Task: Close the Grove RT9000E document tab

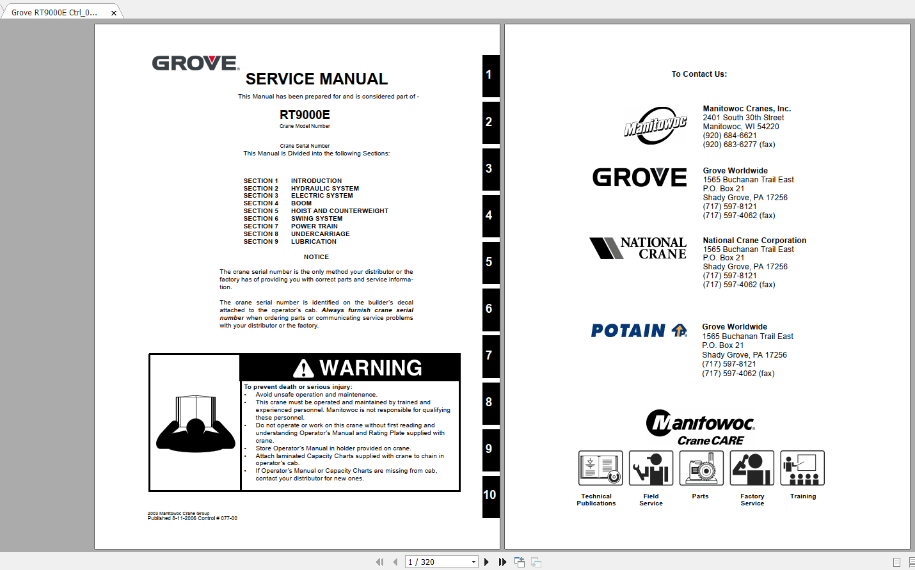Action: click(x=114, y=11)
